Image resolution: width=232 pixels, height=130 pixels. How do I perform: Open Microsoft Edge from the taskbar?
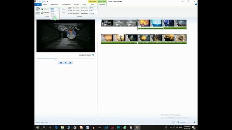(x=56, y=127)
